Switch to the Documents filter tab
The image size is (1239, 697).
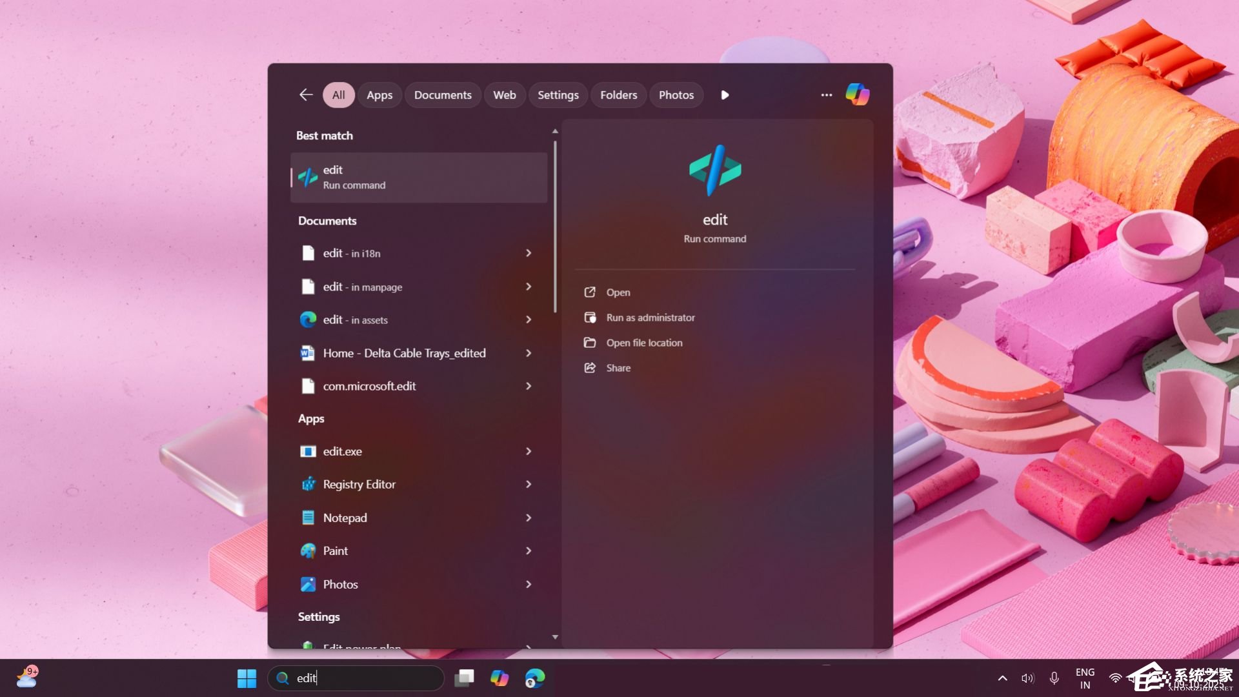click(442, 94)
